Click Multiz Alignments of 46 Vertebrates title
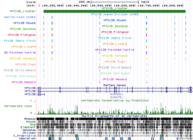193x140 pixels. 115,116
